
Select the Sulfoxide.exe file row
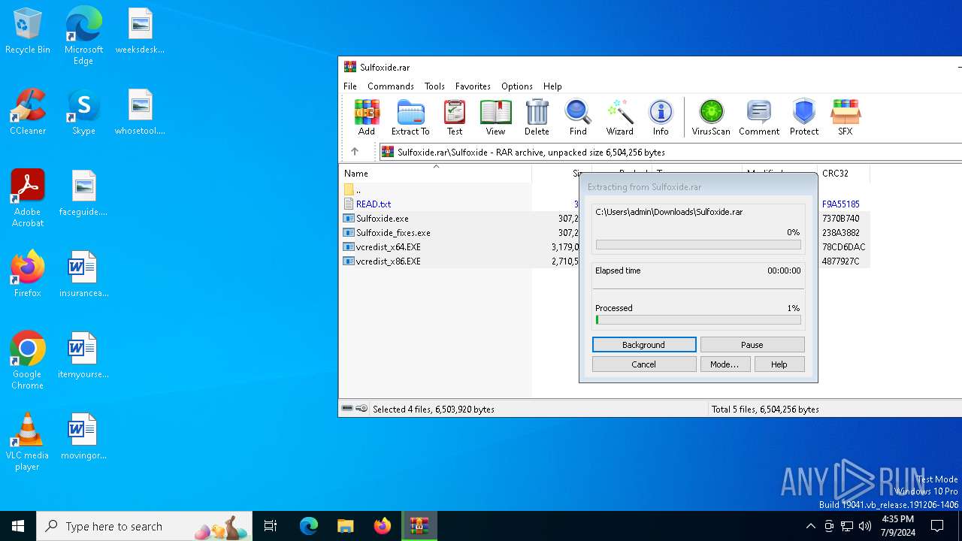605,219
